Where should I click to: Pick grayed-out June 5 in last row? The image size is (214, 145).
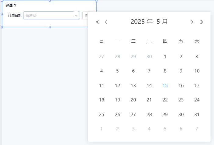click(x=165, y=129)
